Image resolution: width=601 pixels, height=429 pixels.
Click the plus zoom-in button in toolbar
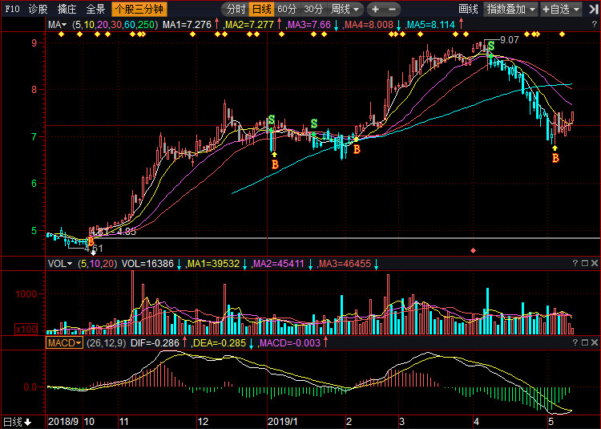(375, 10)
